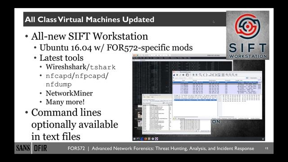Click the Destination column header in Wireshark
288x162 pixels.
coord(212,81)
